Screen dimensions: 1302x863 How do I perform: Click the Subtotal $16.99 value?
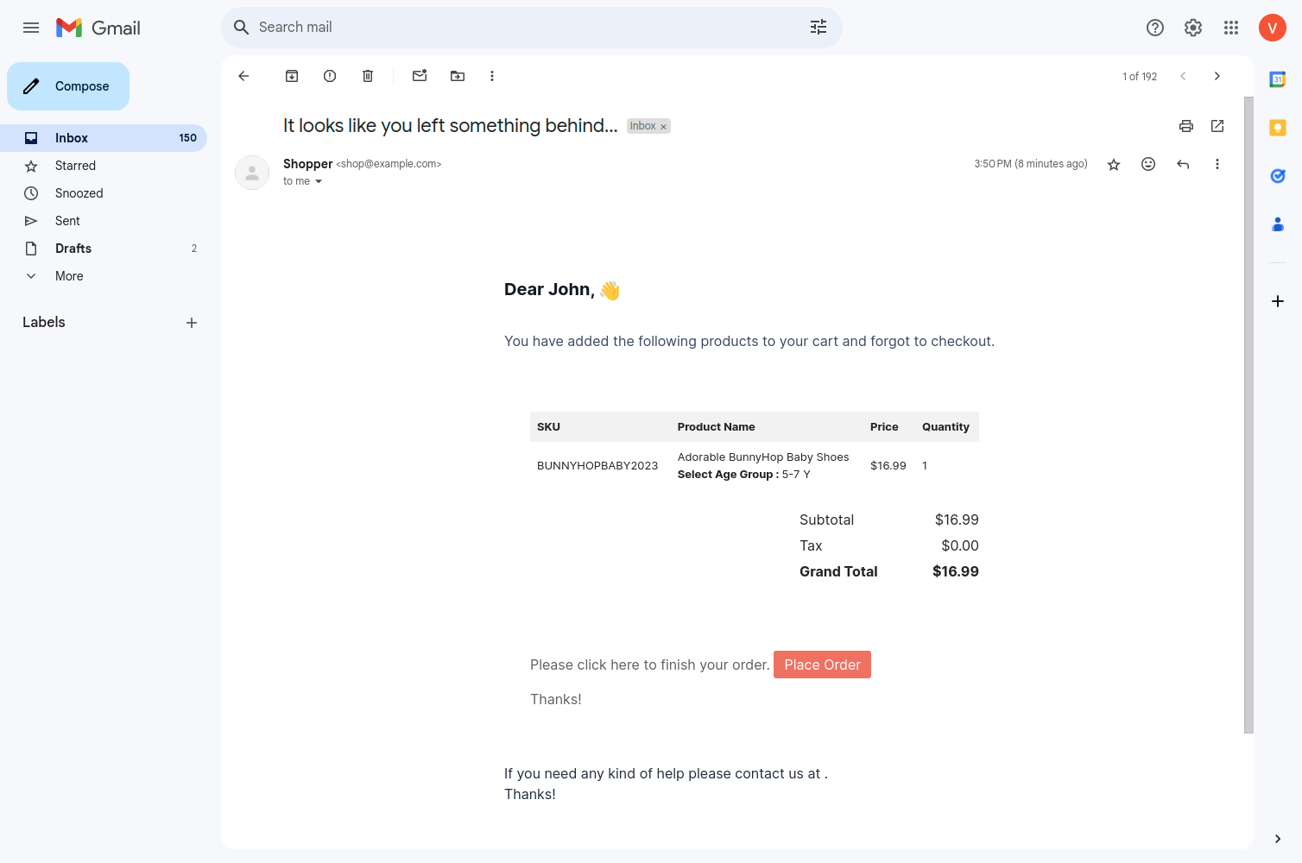(957, 520)
